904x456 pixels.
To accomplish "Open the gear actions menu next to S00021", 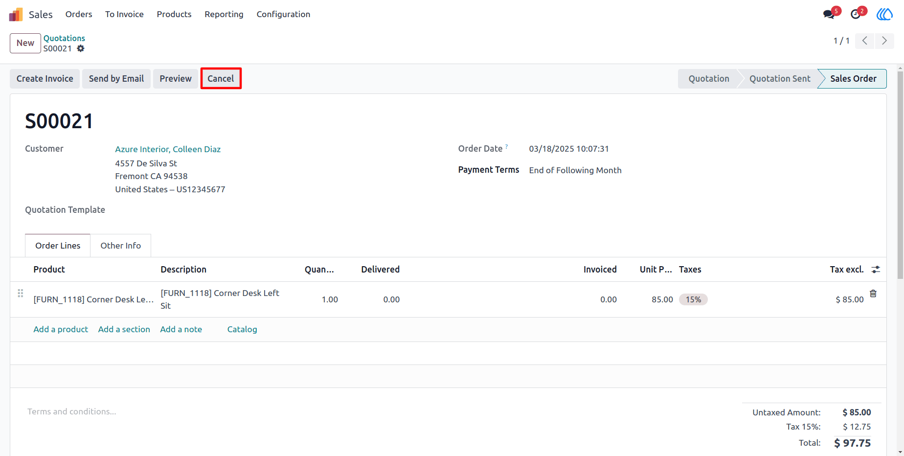I will click(81, 48).
